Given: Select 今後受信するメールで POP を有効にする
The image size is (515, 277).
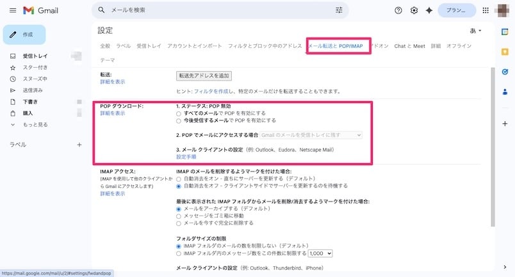Looking at the screenshot, I should point(179,120).
